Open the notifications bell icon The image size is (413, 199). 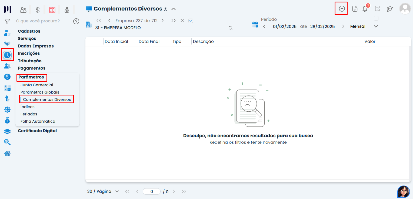(x=365, y=9)
